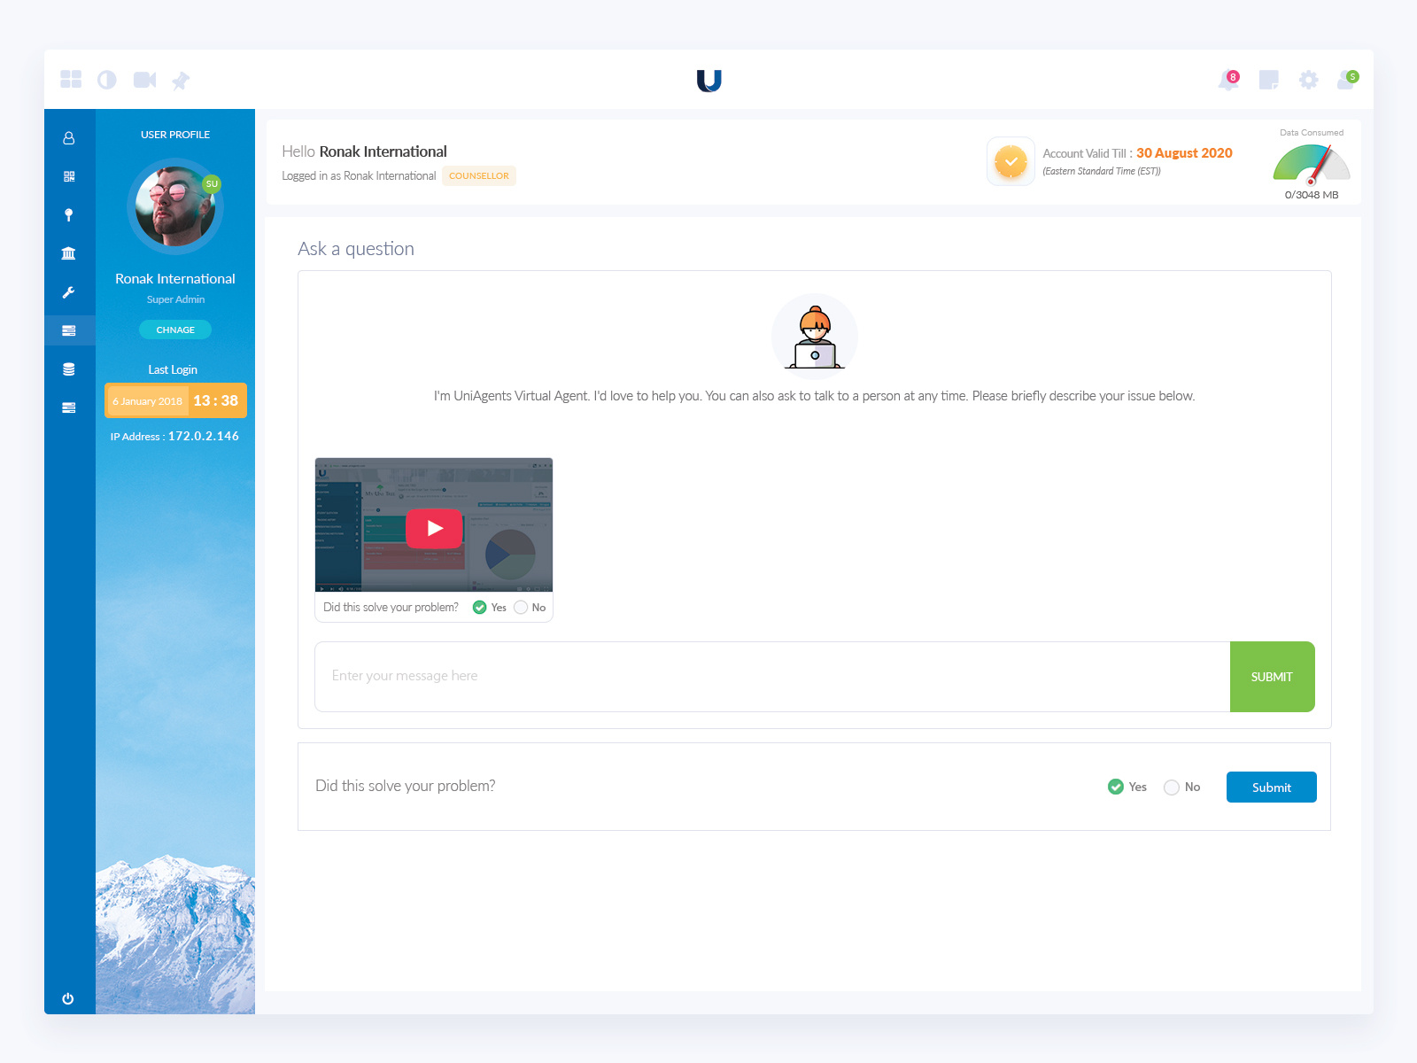Play the embedded tutorial video thumbnail
This screenshot has width=1417, height=1063.
433,527
